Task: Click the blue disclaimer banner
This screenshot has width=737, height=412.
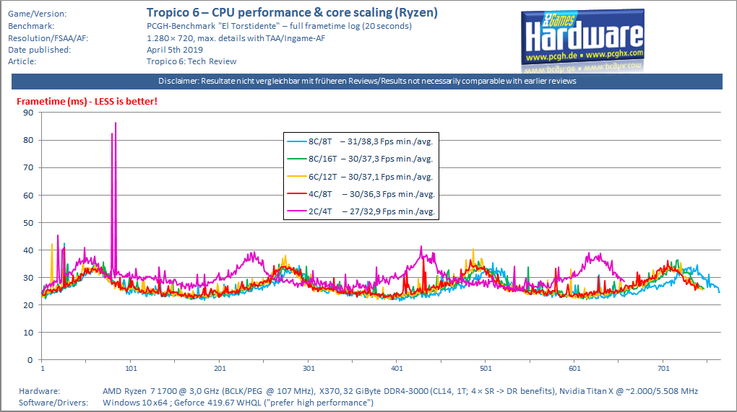Action: click(x=366, y=82)
